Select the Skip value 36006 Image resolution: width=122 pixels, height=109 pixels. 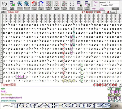(x=101, y=9)
